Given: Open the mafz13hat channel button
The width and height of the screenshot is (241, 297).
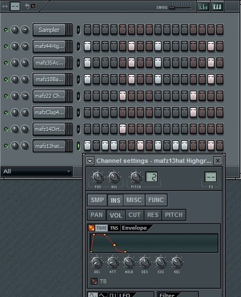Looking at the screenshot, I should click(52, 146).
